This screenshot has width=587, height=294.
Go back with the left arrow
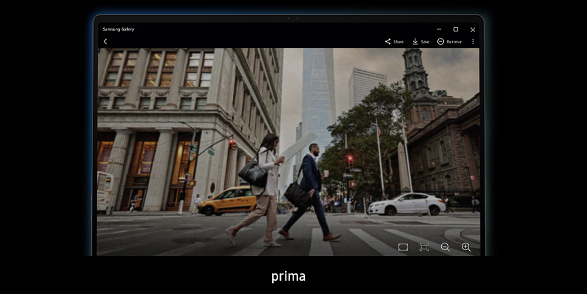(x=105, y=41)
